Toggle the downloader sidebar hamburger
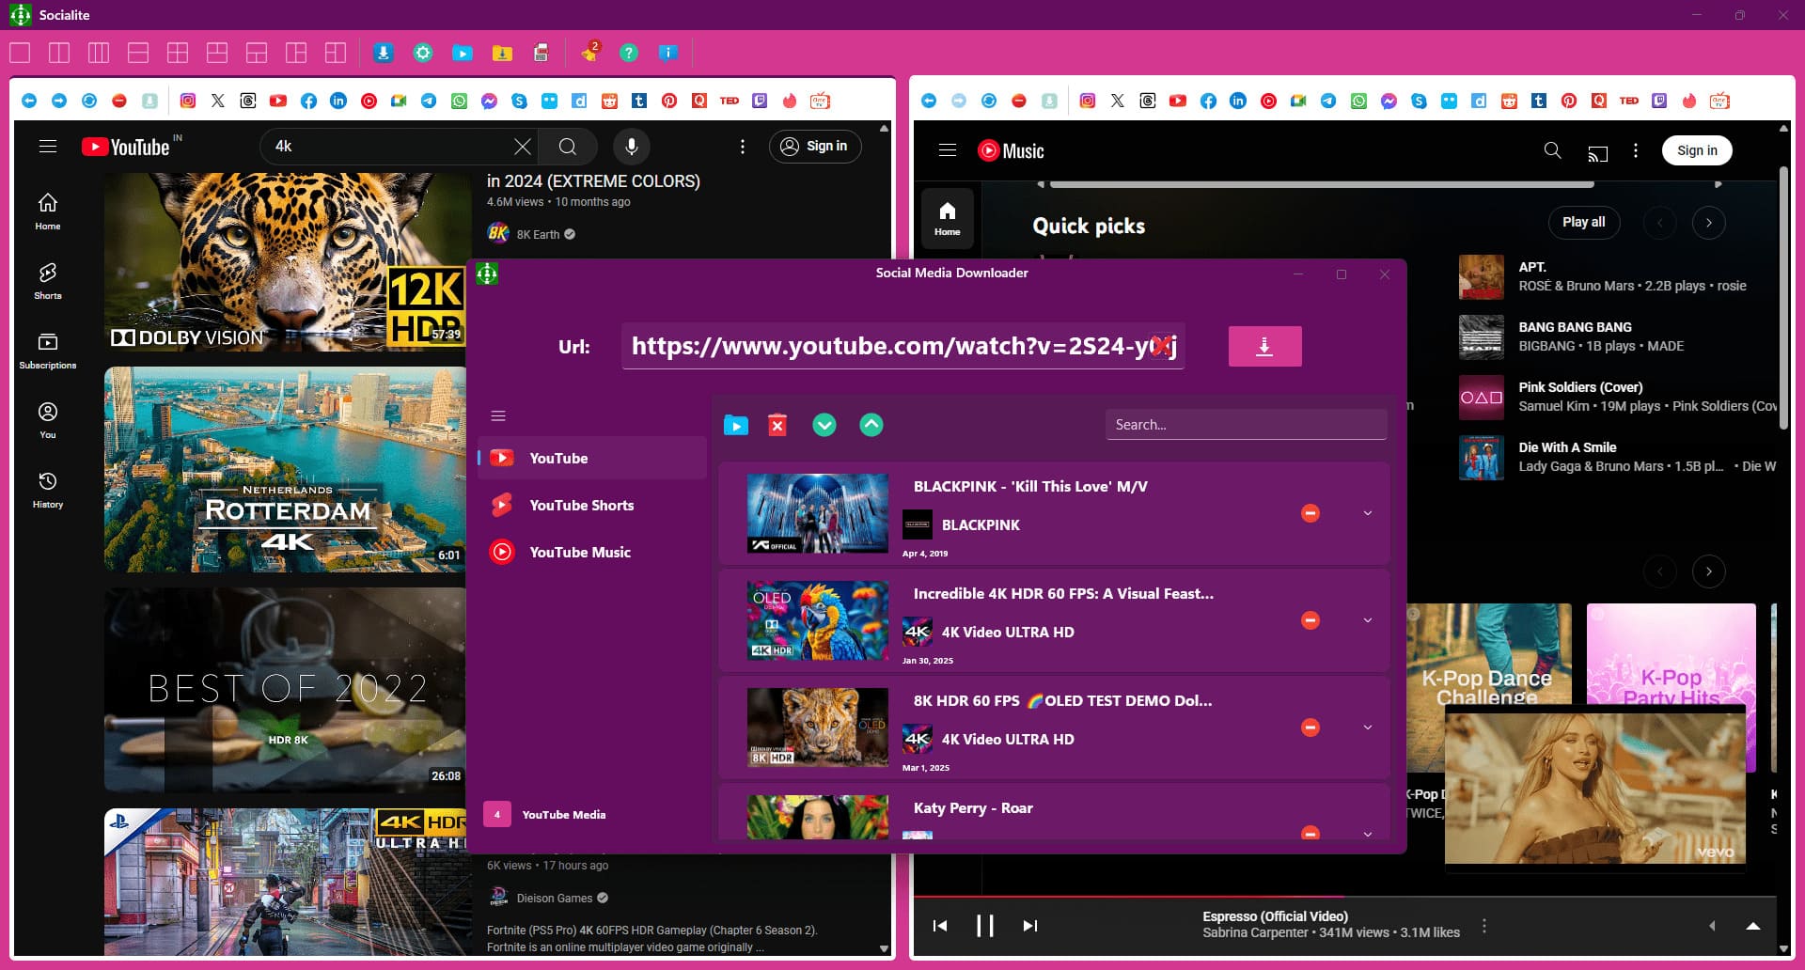 [498, 415]
